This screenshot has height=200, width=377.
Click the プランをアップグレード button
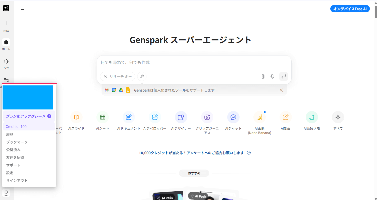click(29, 116)
